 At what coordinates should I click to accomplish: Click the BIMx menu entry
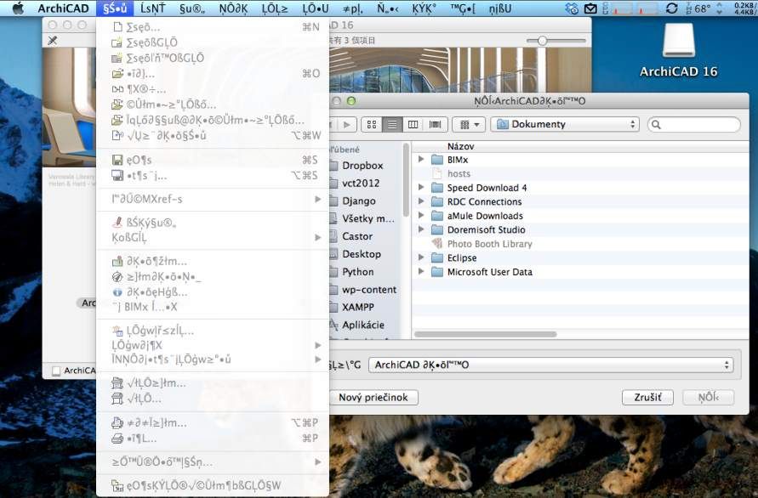pyautogui.click(x=213, y=307)
